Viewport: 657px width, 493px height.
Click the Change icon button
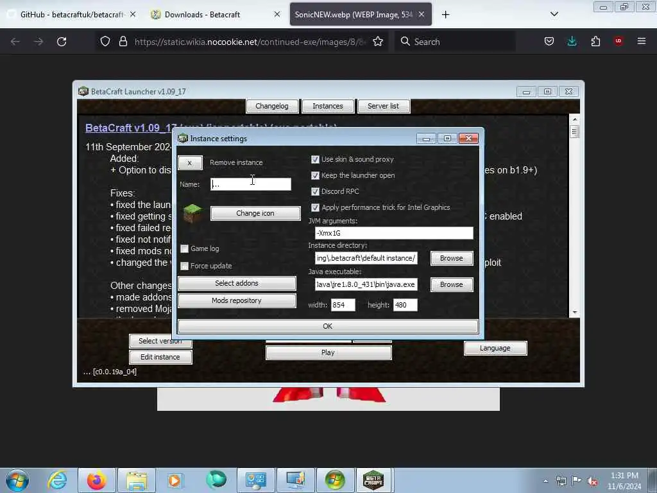tap(255, 213)
